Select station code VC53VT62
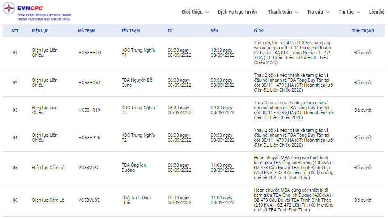This screenshot has height=218, width=388. click(x=89, y=168)
